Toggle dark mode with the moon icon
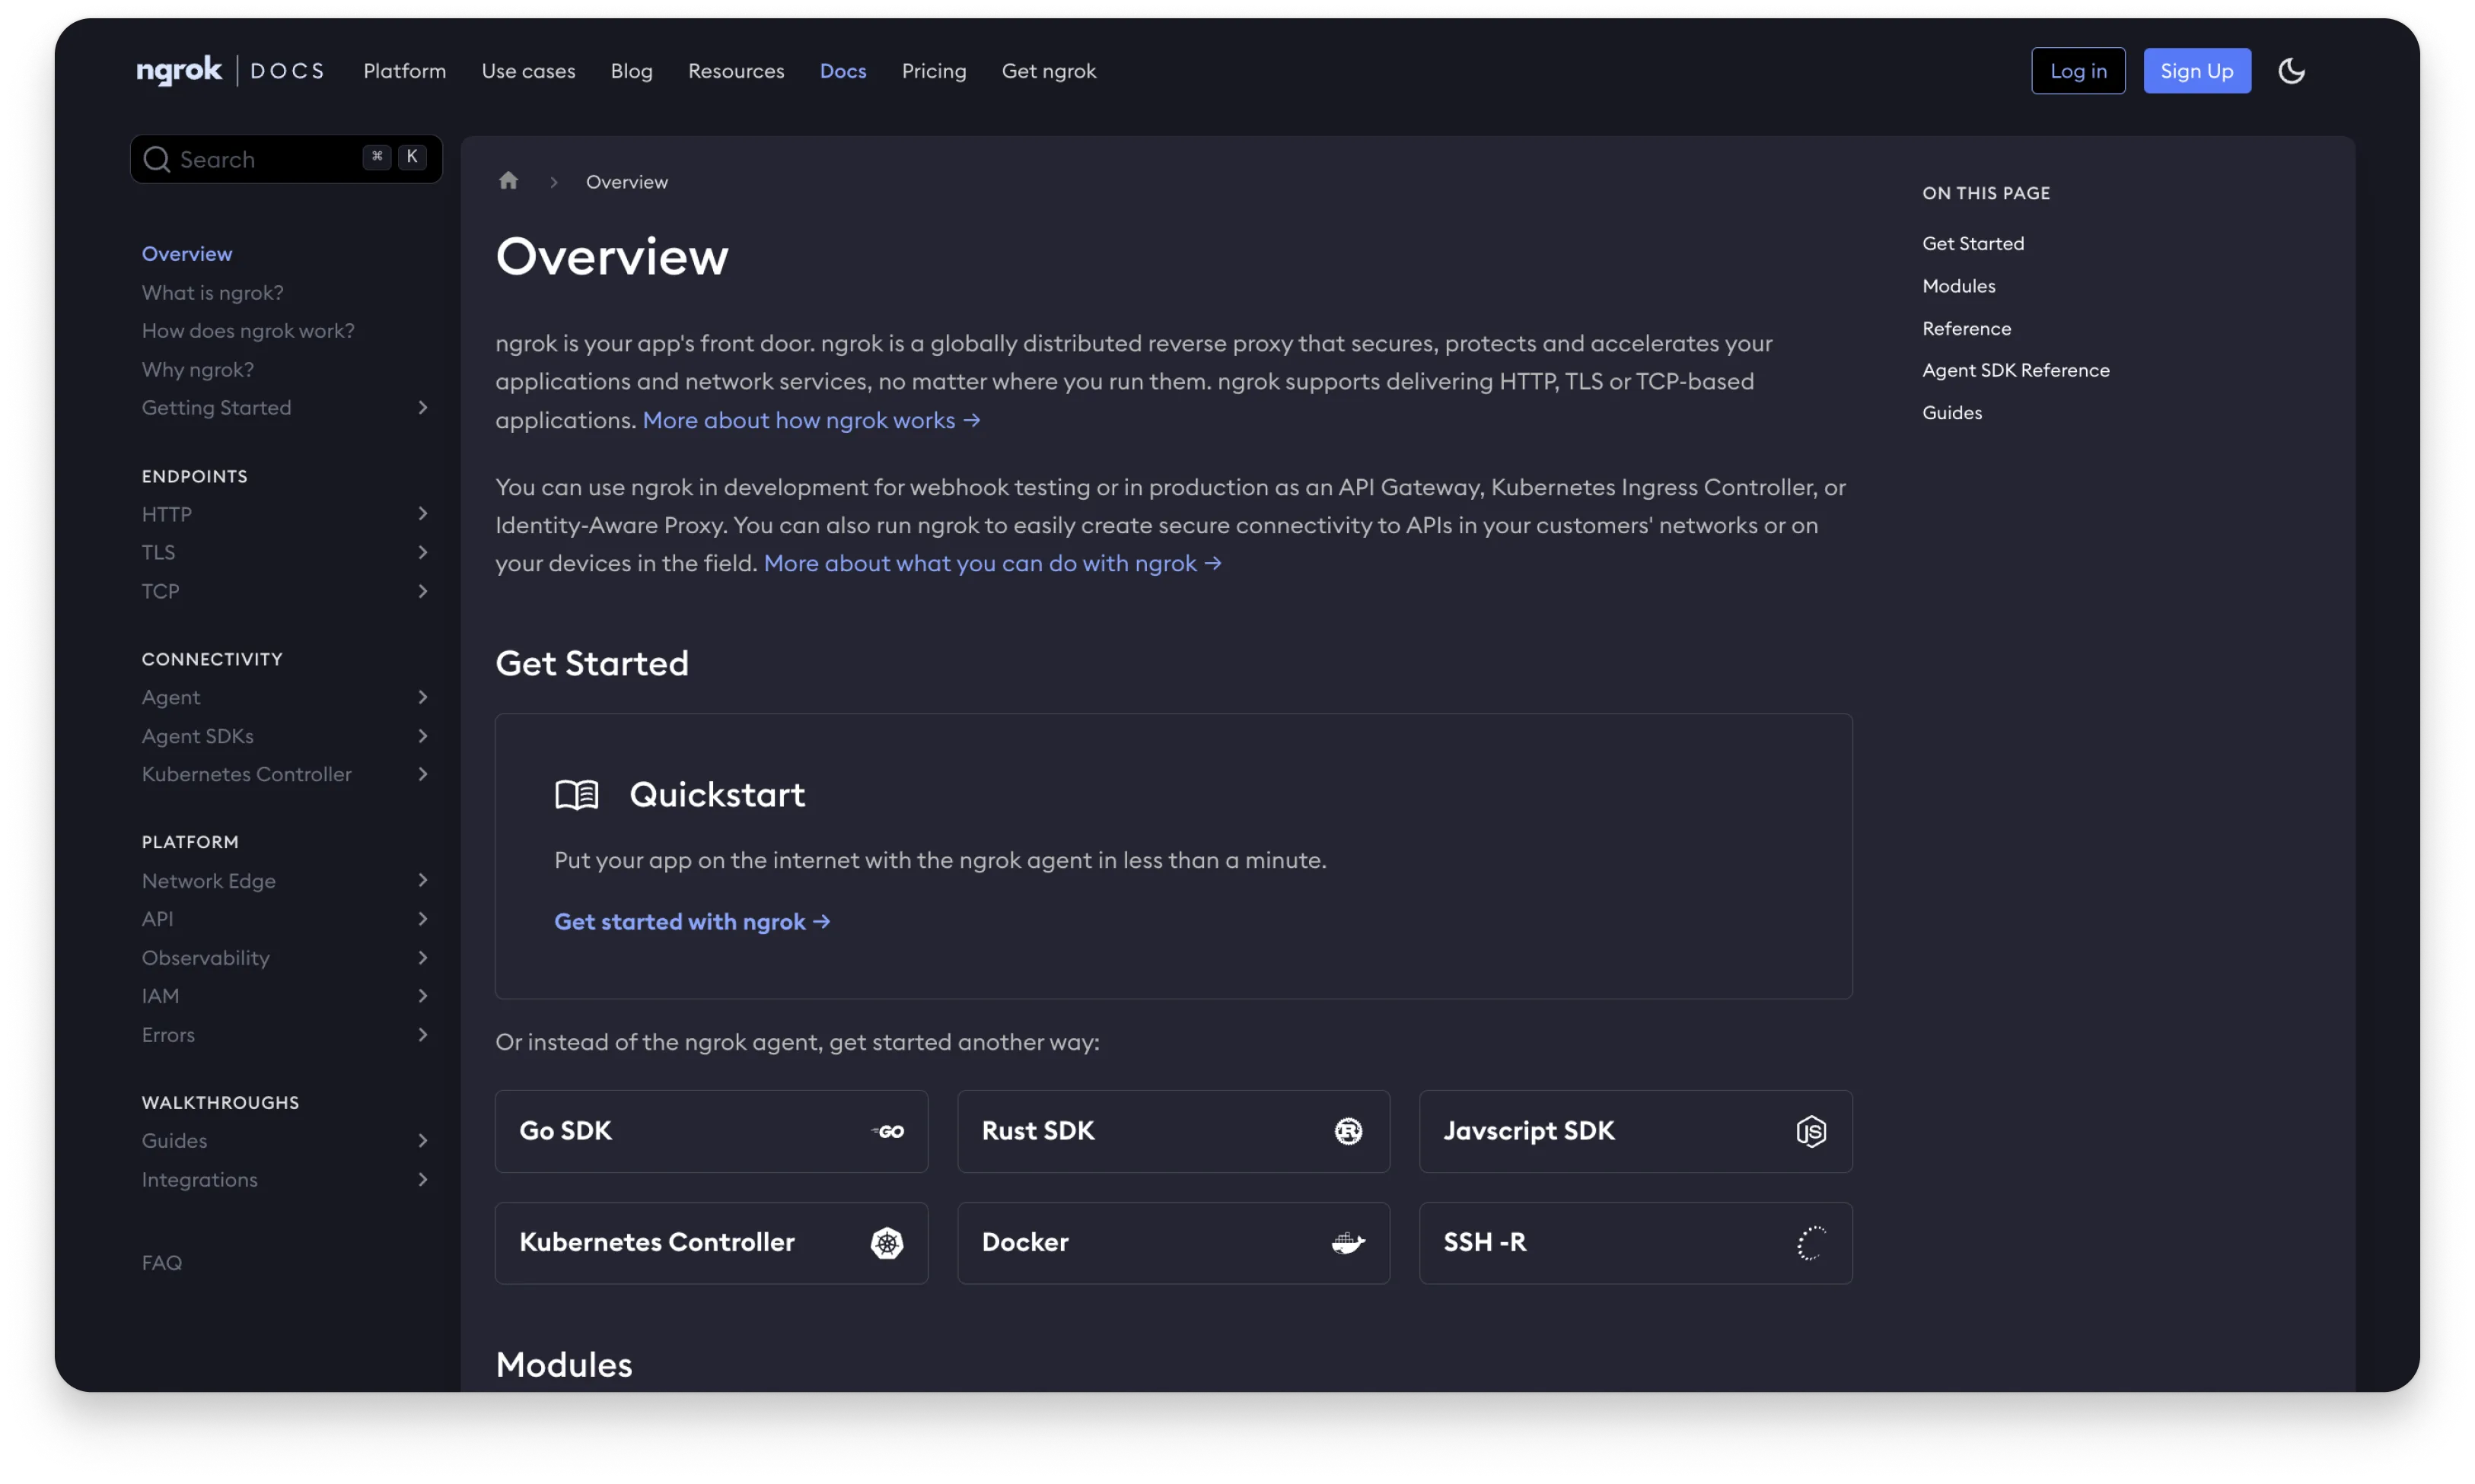 click(x=2291, y=71)
